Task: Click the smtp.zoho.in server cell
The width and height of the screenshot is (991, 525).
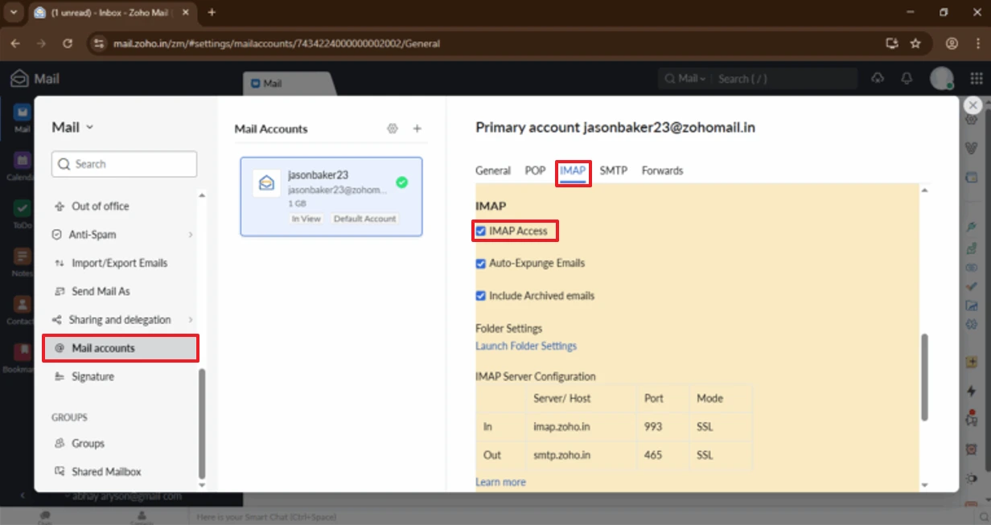Action: (582, 455)
